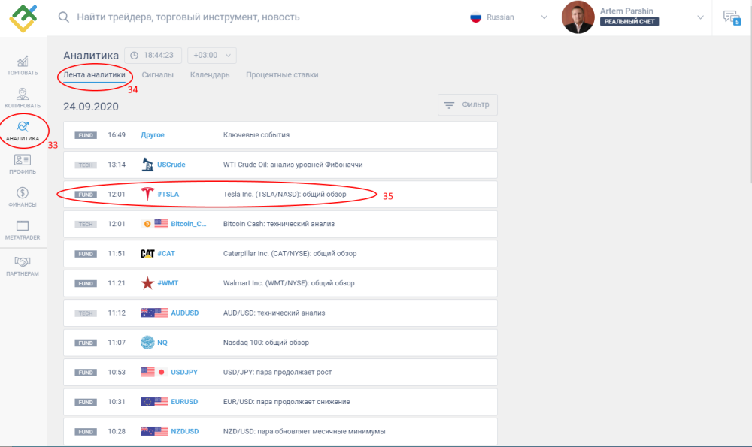Open article 'Ключевые события'
Screen dimensions: 752x447
[x=256, y=135]
